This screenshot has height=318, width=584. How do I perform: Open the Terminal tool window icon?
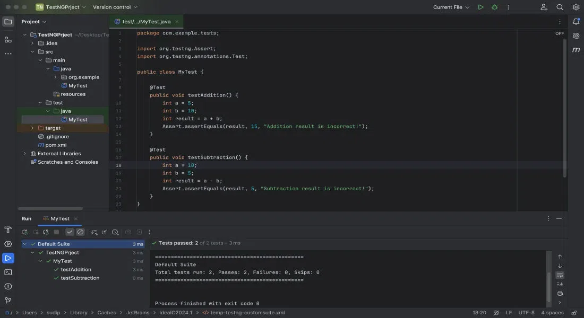pos(8,272)
